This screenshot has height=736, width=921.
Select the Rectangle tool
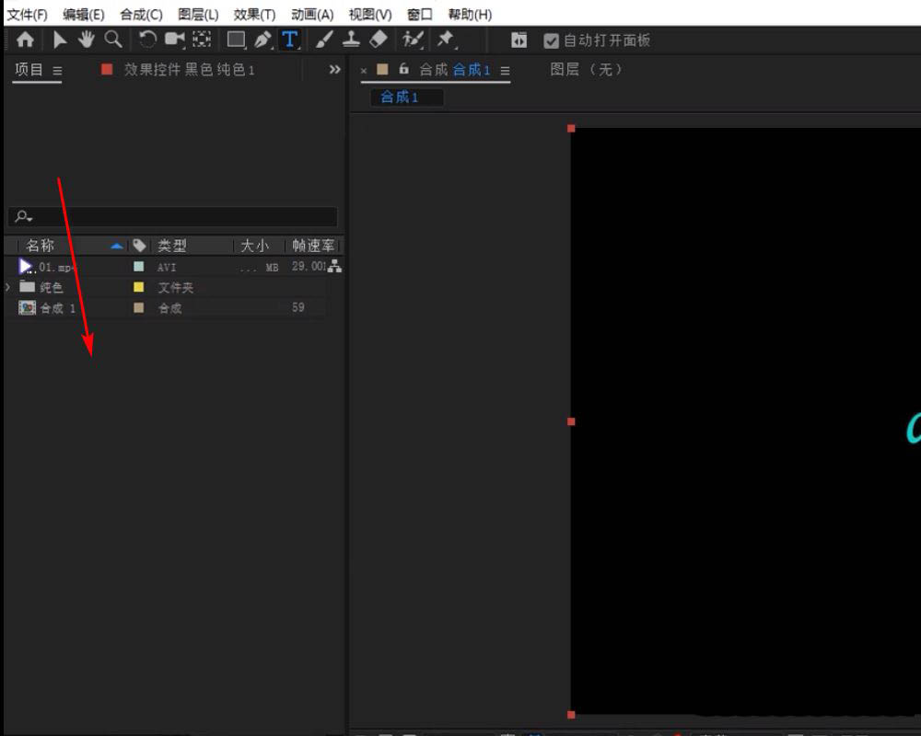click(235, 39)
